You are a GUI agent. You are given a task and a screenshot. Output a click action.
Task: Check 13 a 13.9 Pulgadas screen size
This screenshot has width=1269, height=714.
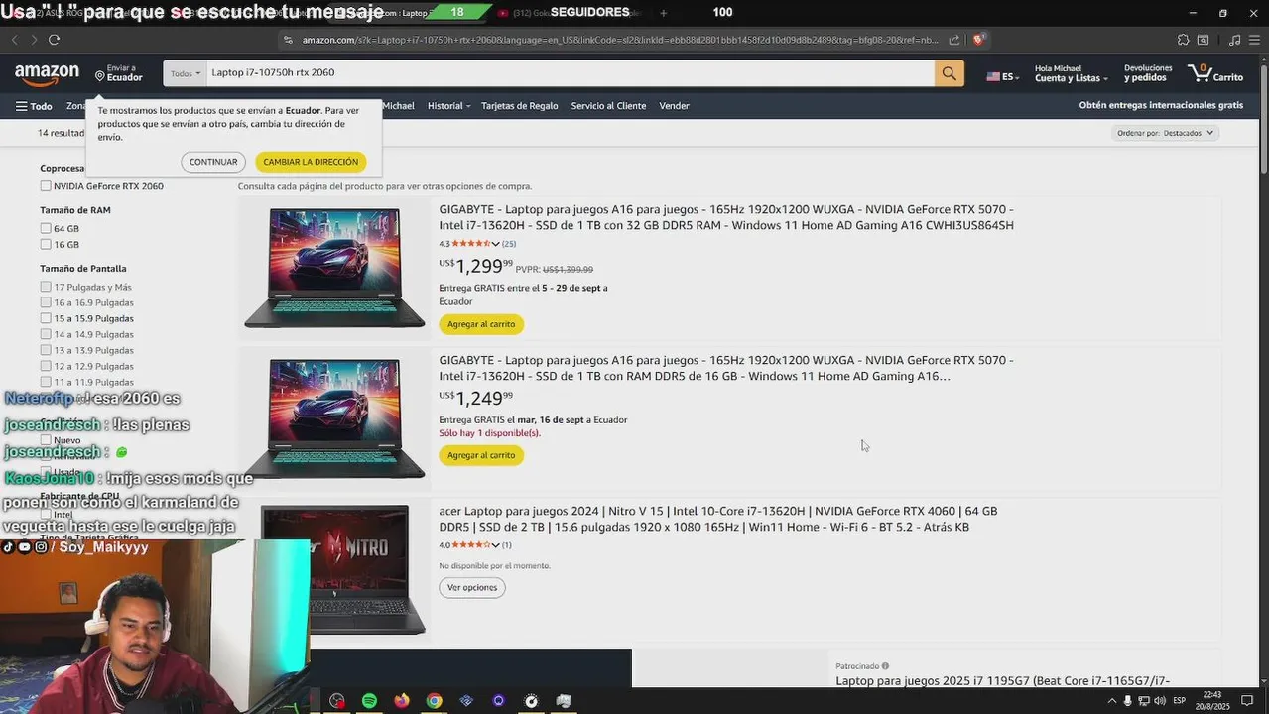point(46,350)
